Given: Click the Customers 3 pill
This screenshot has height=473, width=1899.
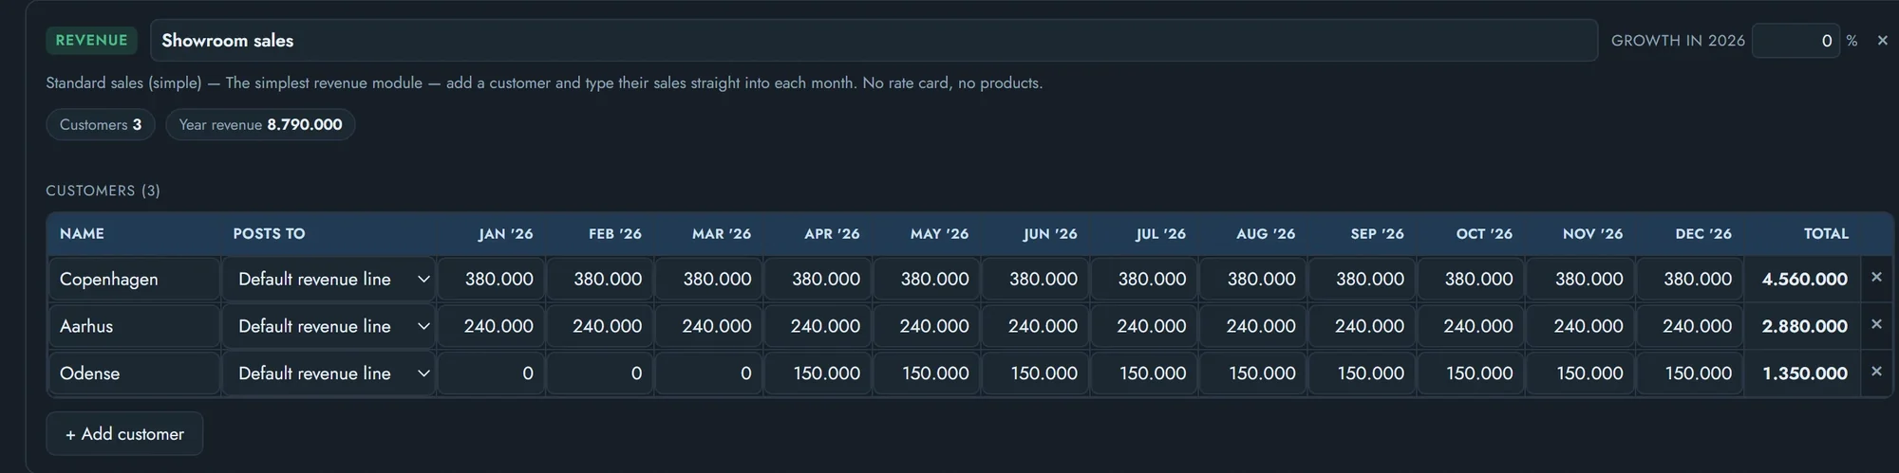Looking at the screenshot, I should (x=101, y=125).
